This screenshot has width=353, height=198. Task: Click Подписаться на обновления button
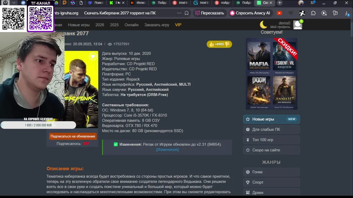(73, 136)
